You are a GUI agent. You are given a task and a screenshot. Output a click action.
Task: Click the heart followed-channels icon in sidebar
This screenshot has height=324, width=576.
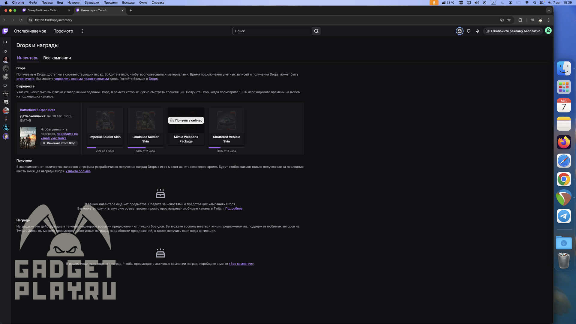click(x=5, y=51)
